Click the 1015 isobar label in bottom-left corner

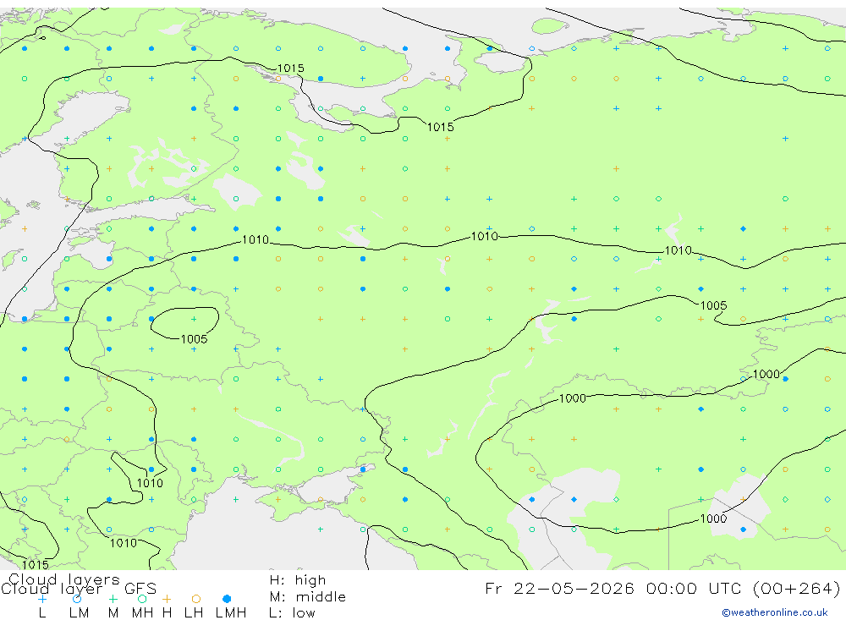click(36, 564)
